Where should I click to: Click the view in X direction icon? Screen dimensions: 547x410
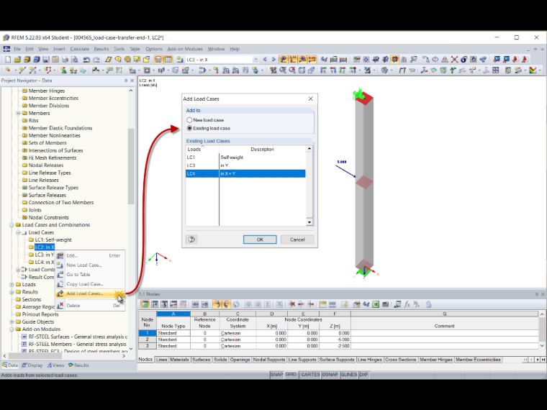click(x=323, y=70)
